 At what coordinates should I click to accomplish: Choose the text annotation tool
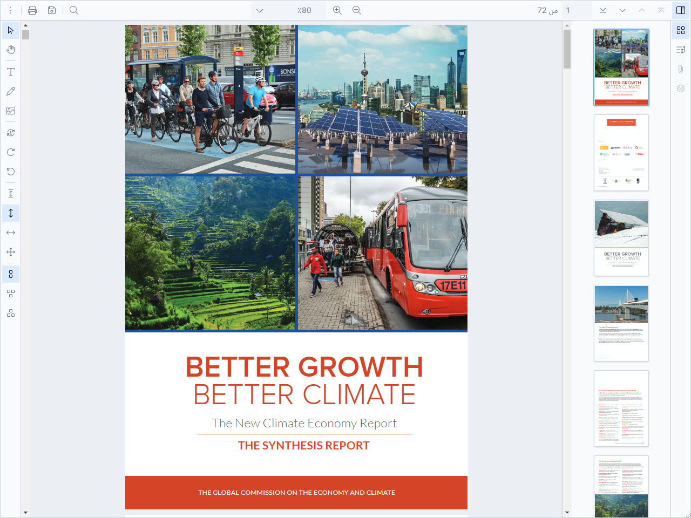pos(11,72)
